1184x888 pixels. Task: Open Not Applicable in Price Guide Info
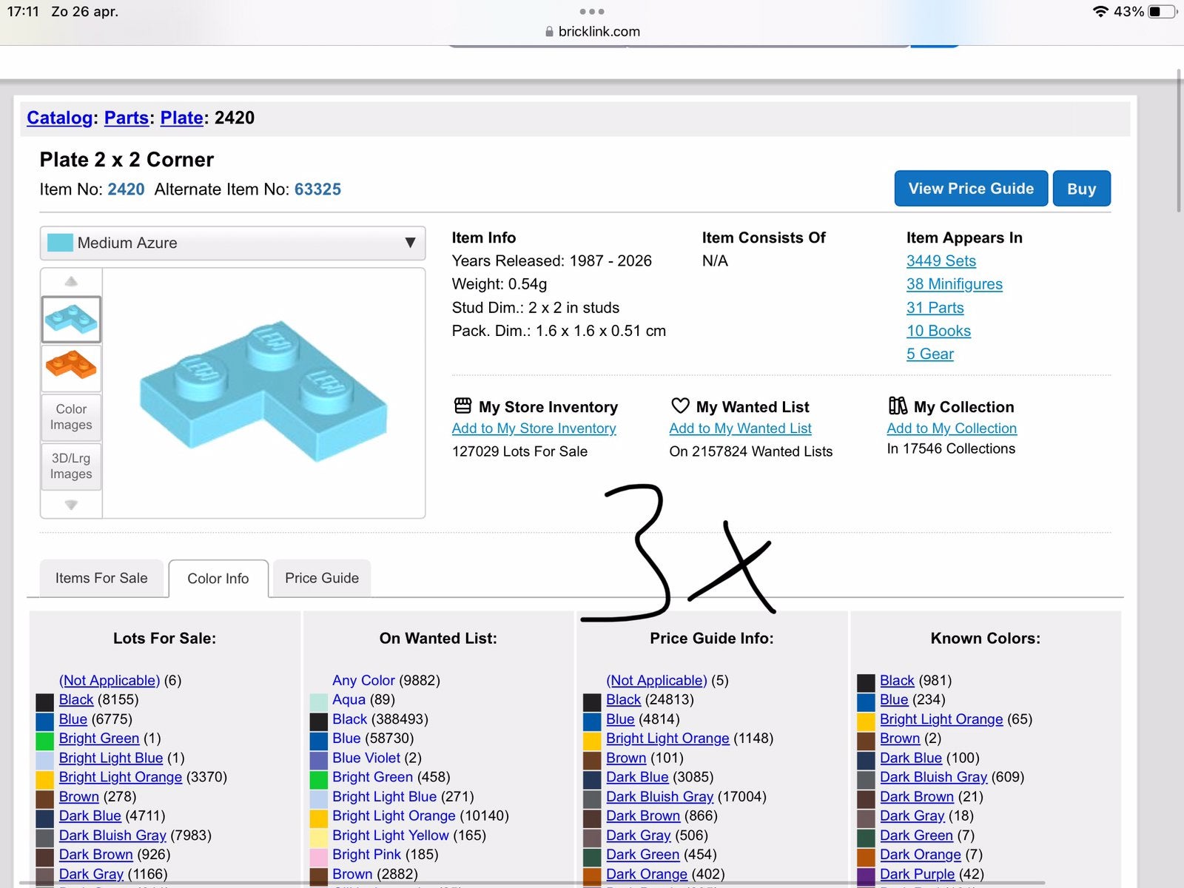[656, 681]
